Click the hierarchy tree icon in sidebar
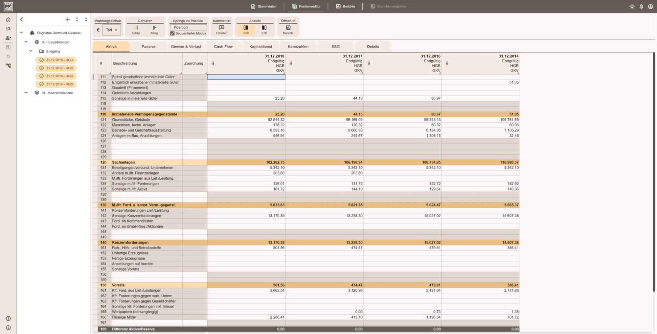 pos(8,66)
